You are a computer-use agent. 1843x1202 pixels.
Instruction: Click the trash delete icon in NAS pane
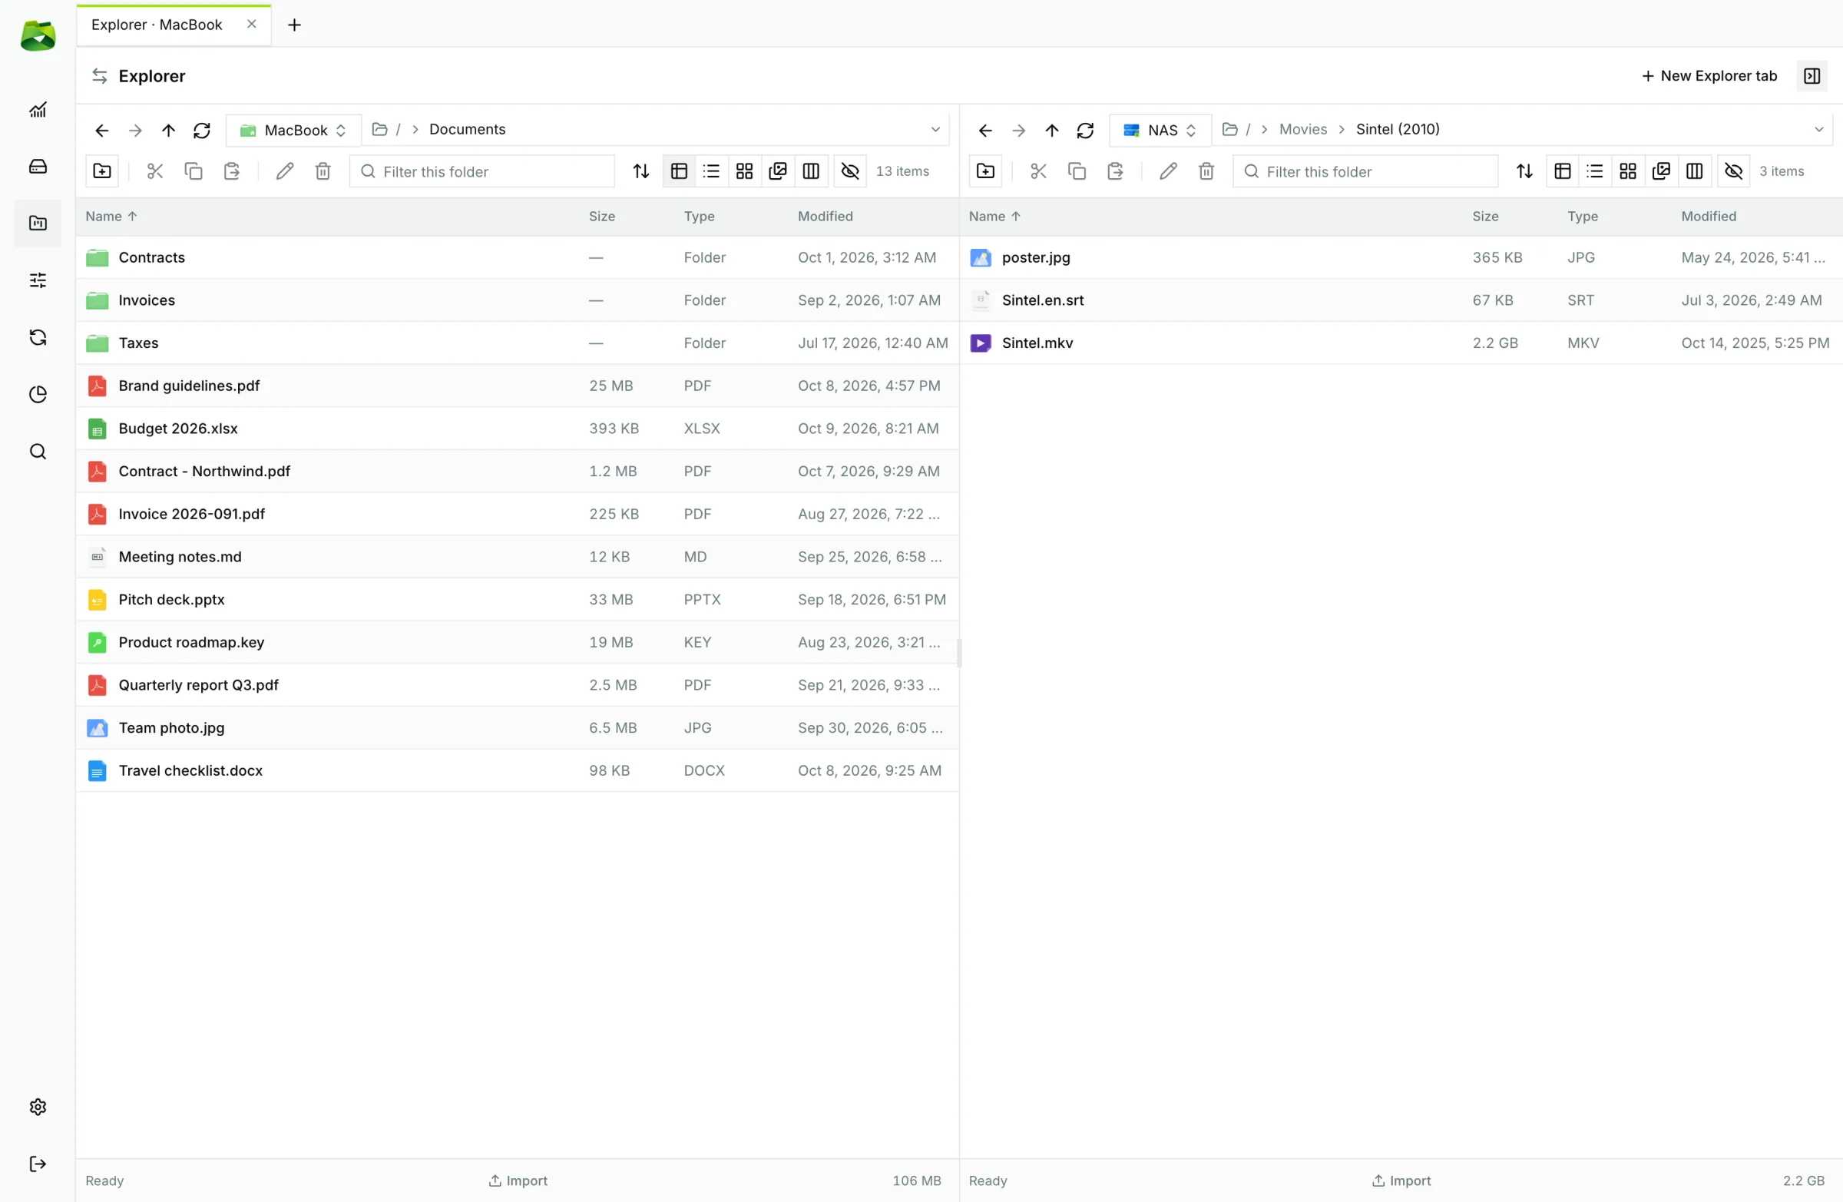(1206, 171)
